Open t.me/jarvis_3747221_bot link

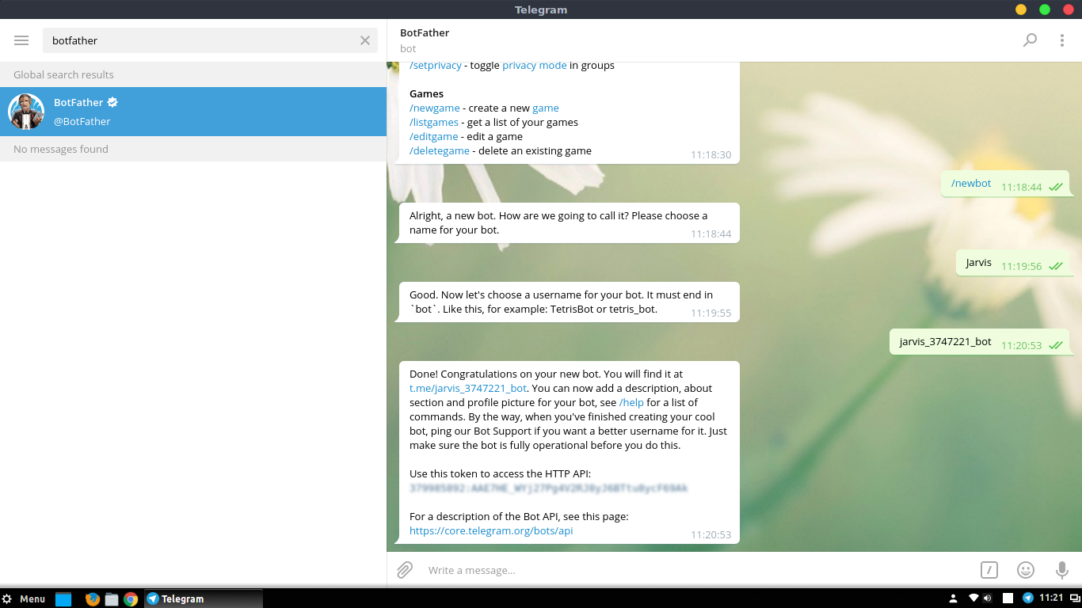(468, 389)
